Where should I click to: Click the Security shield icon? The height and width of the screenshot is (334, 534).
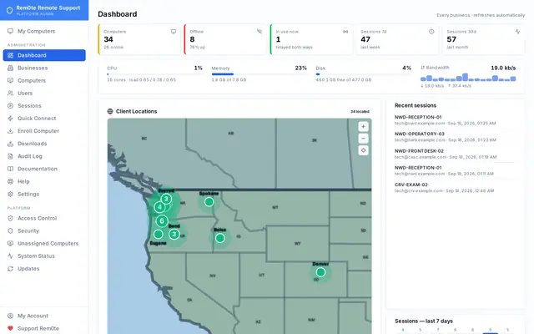pos(11,230)
